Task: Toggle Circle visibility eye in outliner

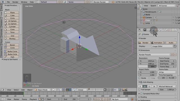Action: tap(173, 20)
